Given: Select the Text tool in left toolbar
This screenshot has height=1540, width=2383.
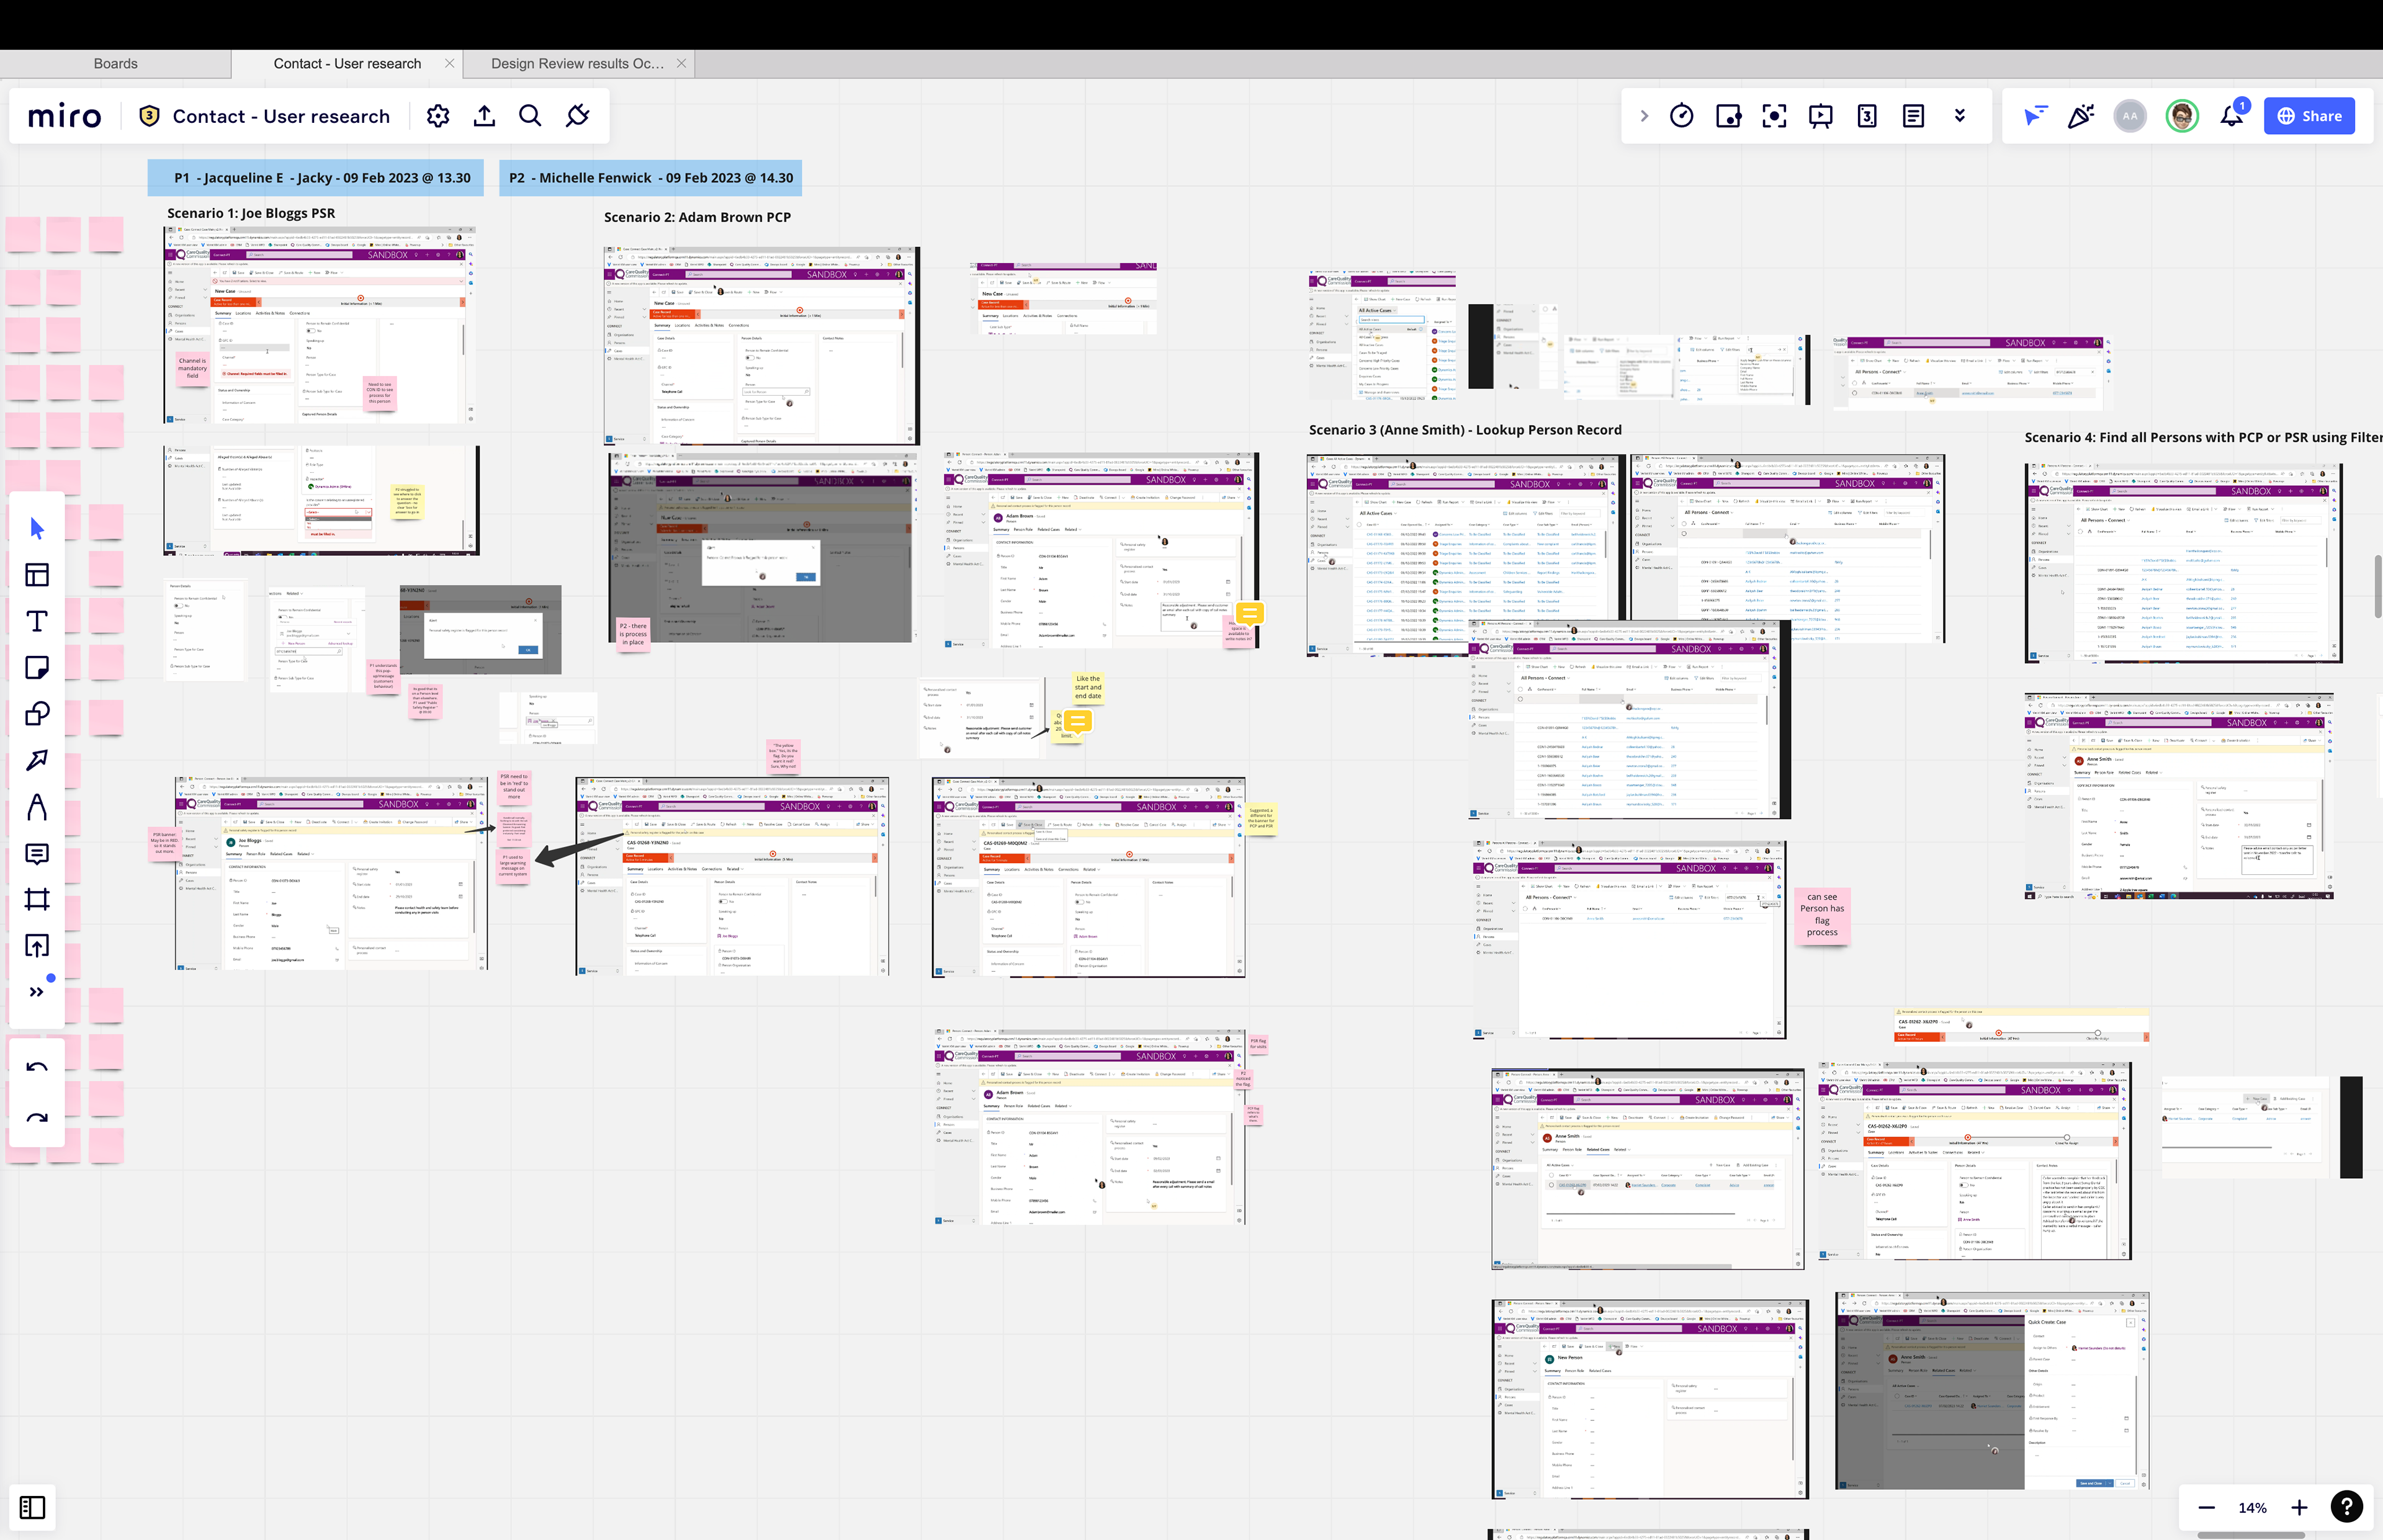Looking at the screenshot, I should pos(37,621).
